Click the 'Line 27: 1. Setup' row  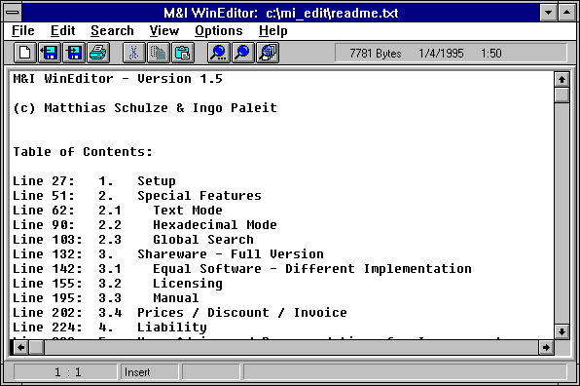pos(94,180)
